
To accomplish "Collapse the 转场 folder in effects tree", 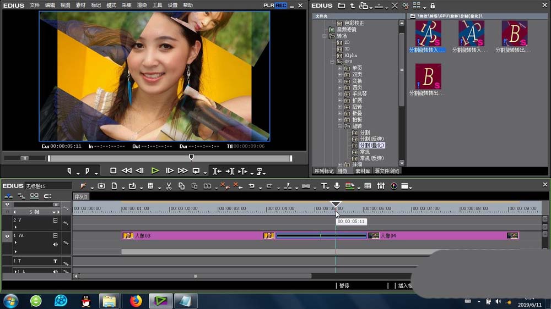I will 325,36.
